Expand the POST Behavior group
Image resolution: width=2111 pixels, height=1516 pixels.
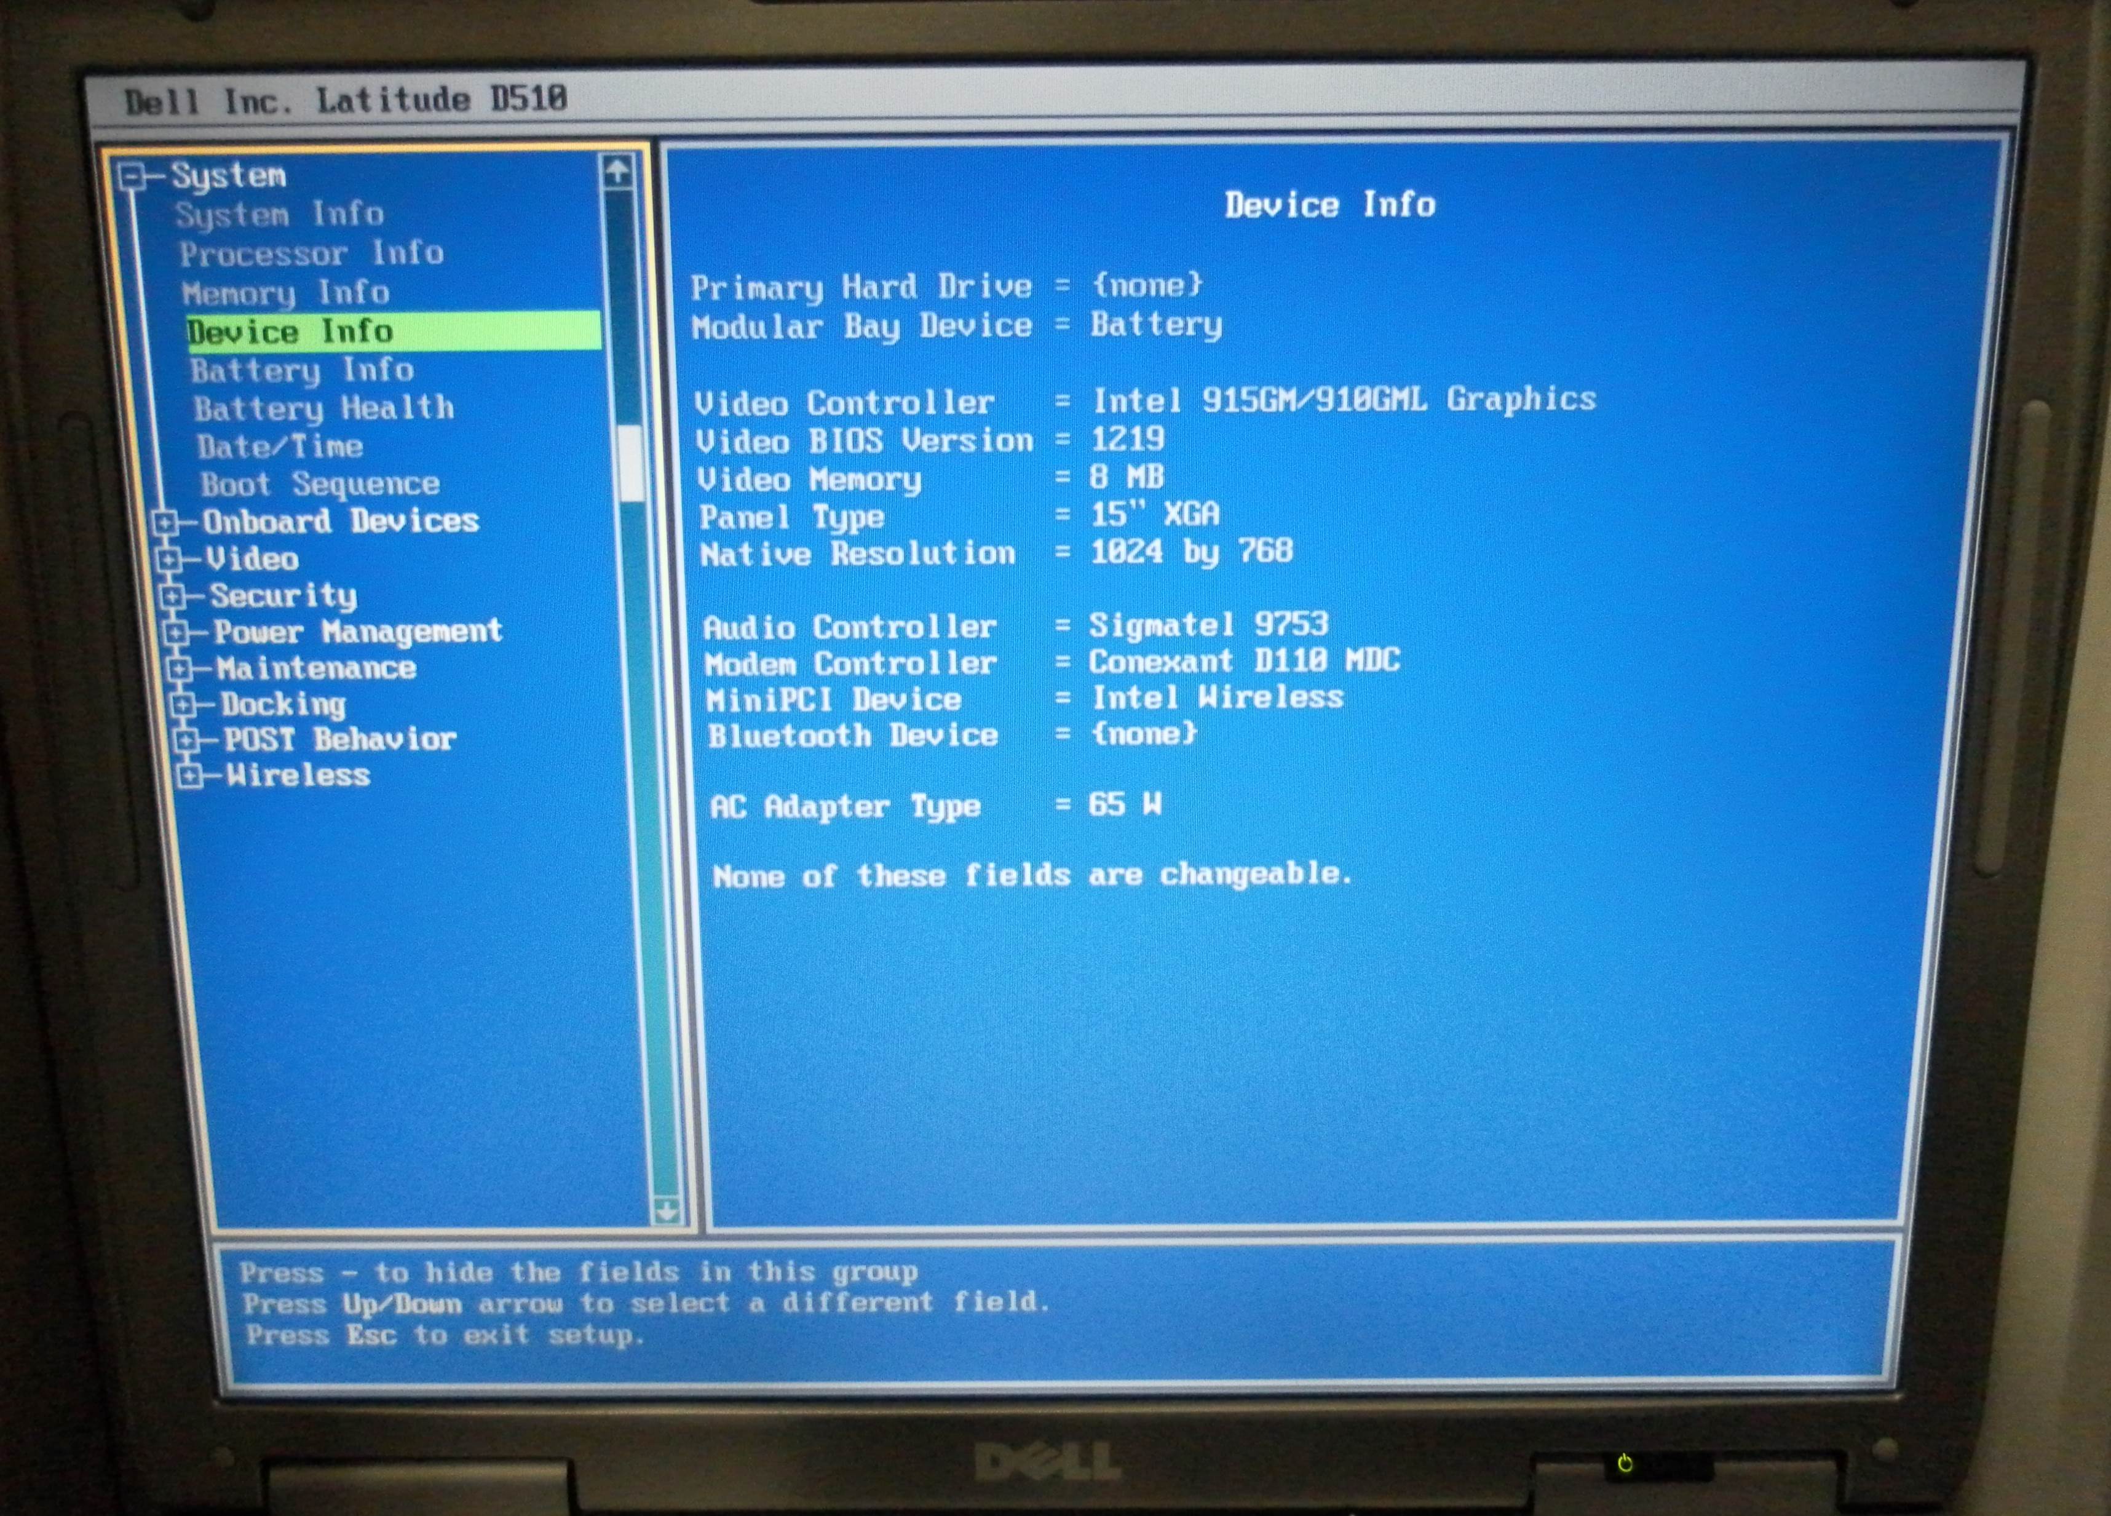pos(186,740)
